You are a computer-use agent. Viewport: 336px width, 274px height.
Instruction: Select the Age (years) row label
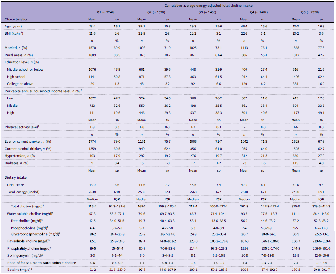pos(13,26)
